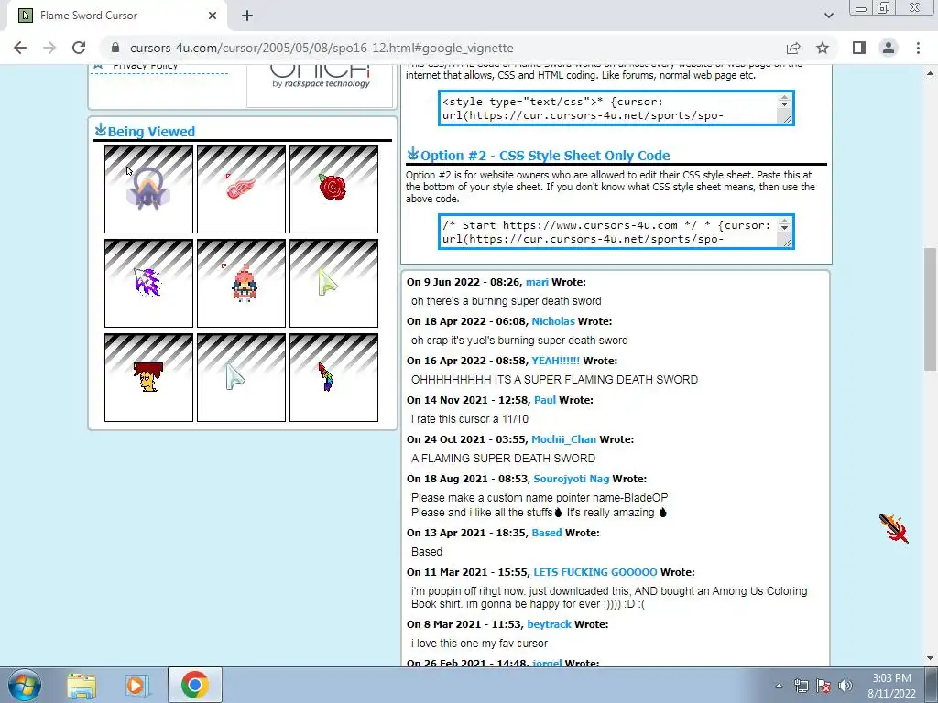Open commenter Paul's name link

tap(545, 401)
